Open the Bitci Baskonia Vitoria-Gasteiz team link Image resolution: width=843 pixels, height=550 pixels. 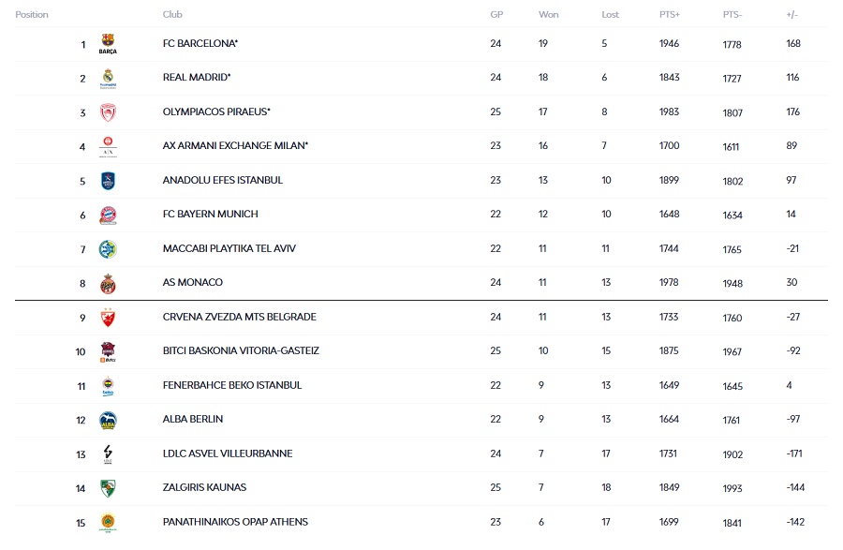click(x=241, y=351)
